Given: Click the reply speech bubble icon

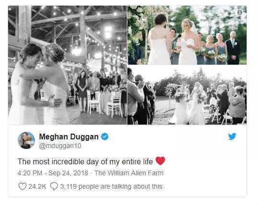Looking at the screenshot, I should tap(54, 186).
